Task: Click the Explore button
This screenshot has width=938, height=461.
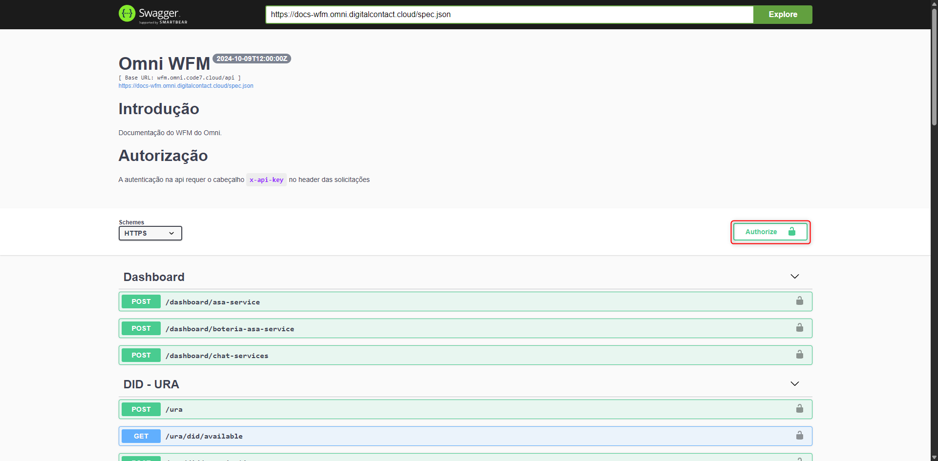Action: coord(782,14)
